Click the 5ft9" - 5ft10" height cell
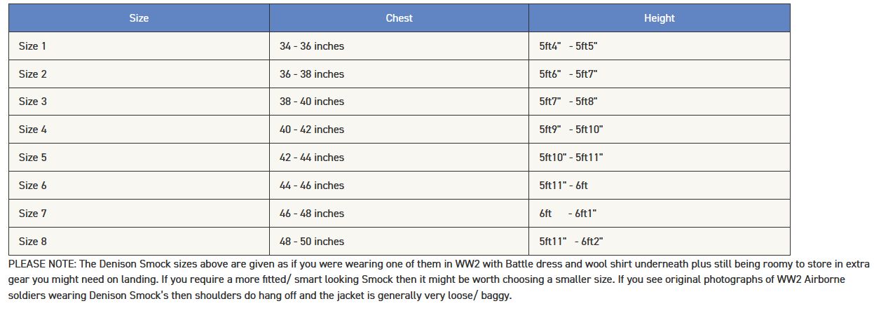This screenshot has height=313, width=874. (x=659, y=130)
